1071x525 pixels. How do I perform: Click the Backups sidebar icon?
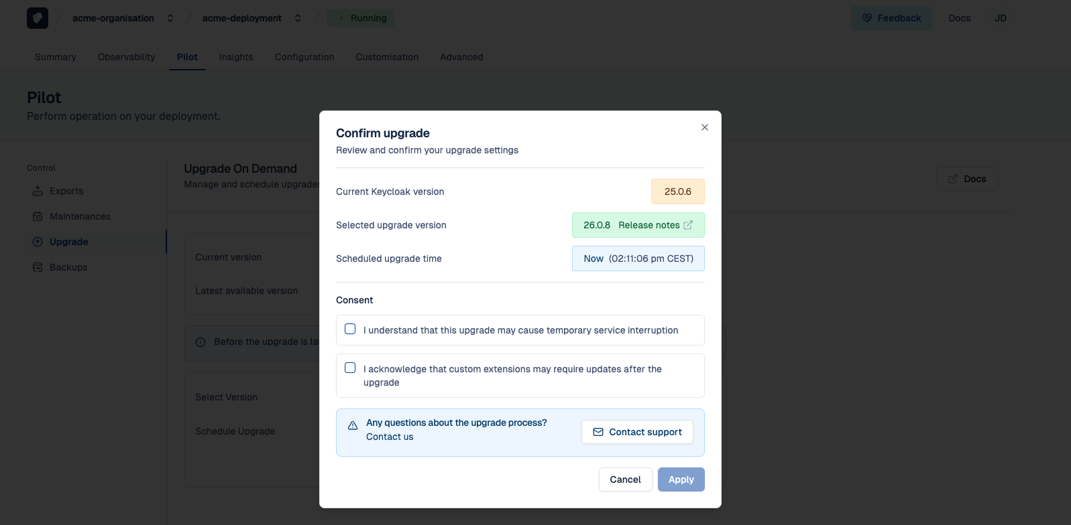click(38, 267)
